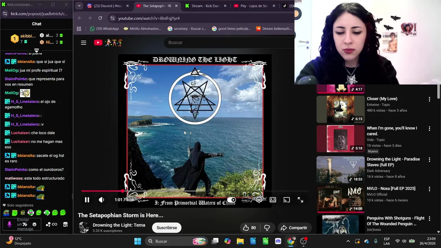Mute The Setapophian tab audio icon
Viewport: 441px width, 248px height.
[x=169, y=6]
